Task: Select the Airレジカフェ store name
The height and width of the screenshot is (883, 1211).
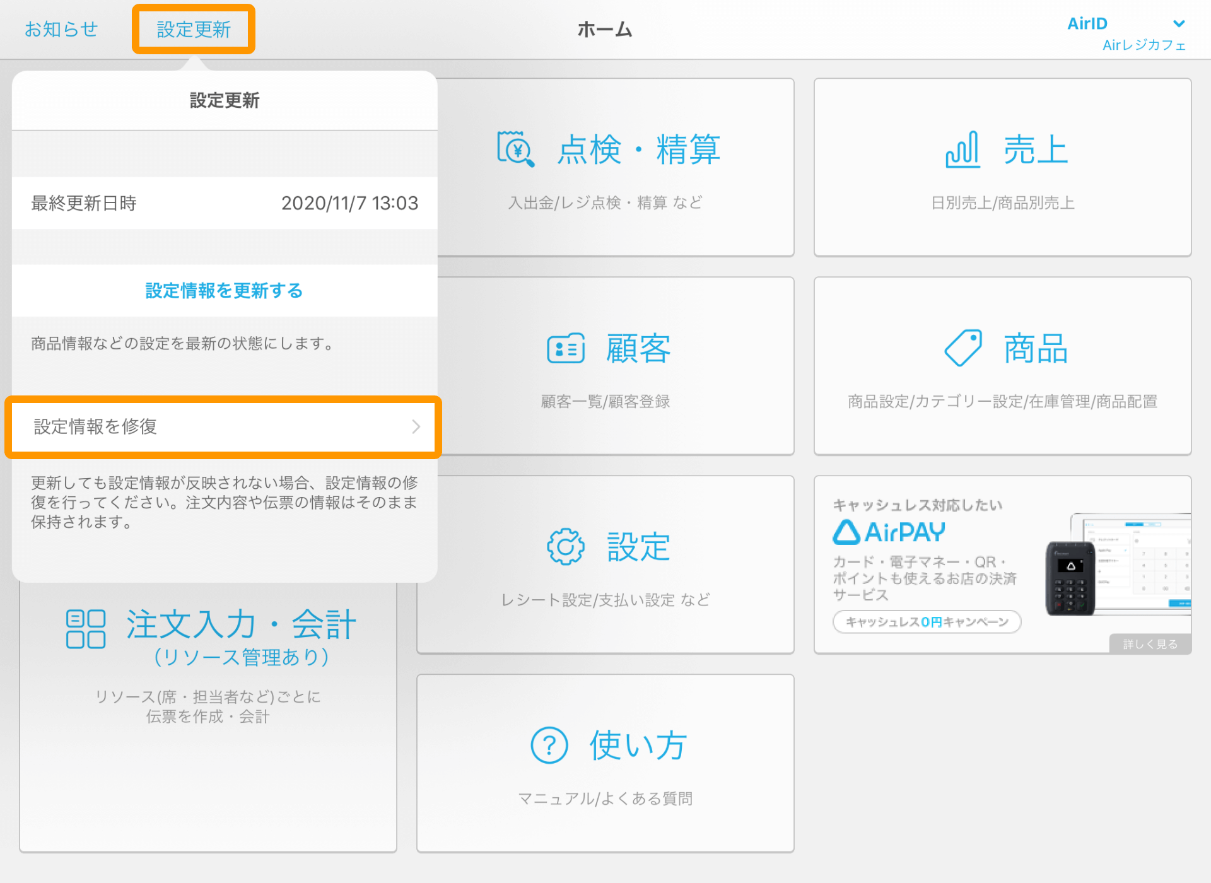Action: (1144, 45)
